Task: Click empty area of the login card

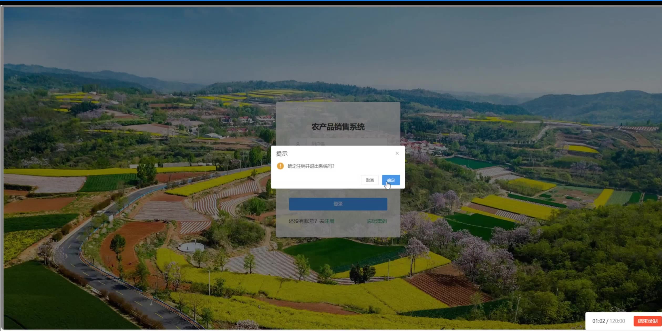Action: 338,112
